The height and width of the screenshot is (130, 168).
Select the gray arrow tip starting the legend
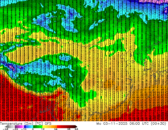click(6, 127)
